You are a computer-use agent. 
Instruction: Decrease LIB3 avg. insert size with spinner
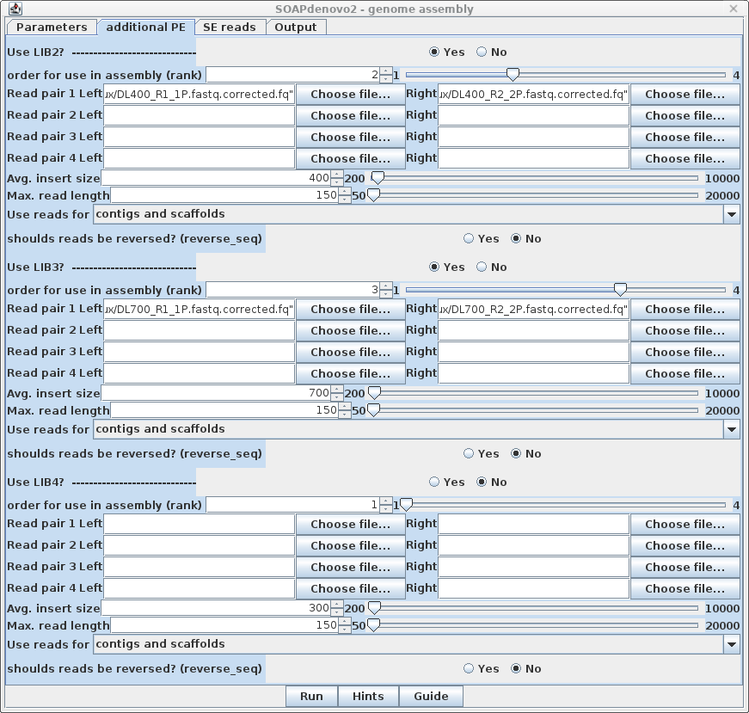(344, 396)
